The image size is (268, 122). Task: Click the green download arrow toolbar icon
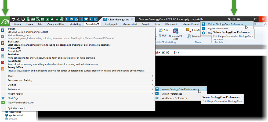click(x=47, y=19)
